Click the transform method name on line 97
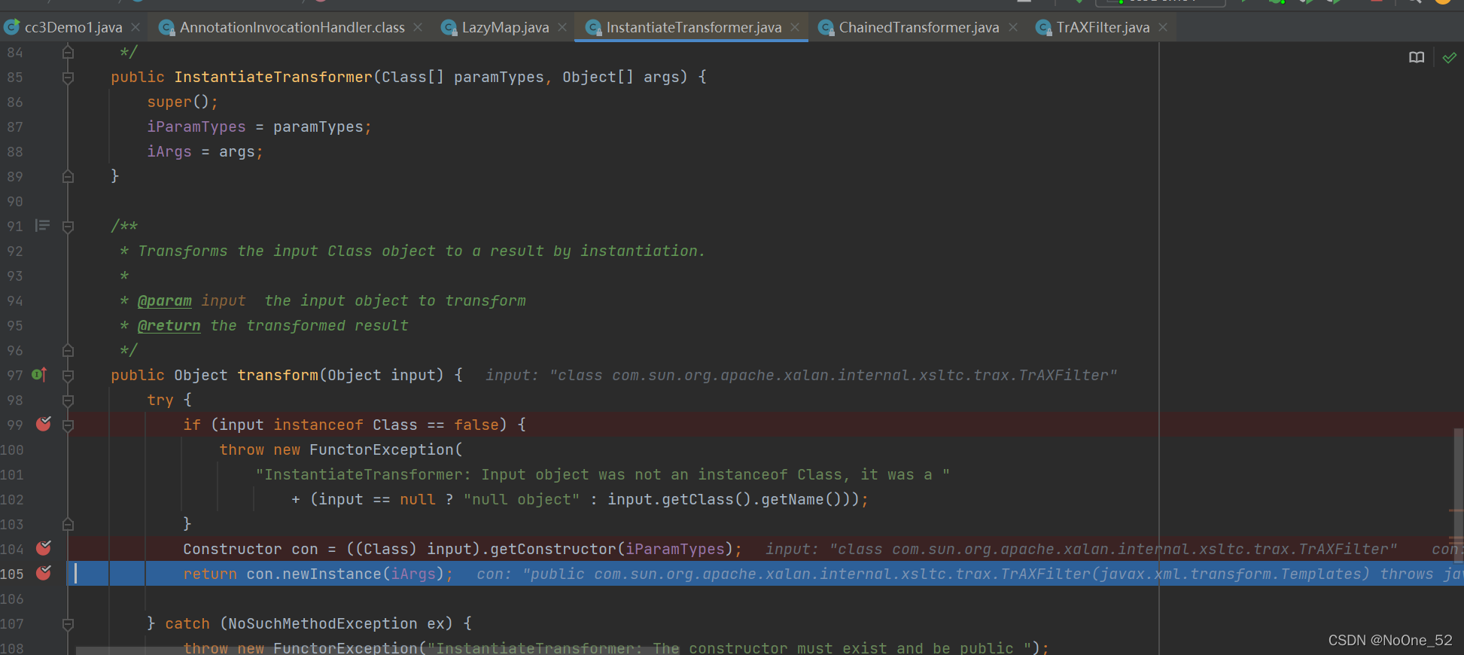 click(278, 375)
